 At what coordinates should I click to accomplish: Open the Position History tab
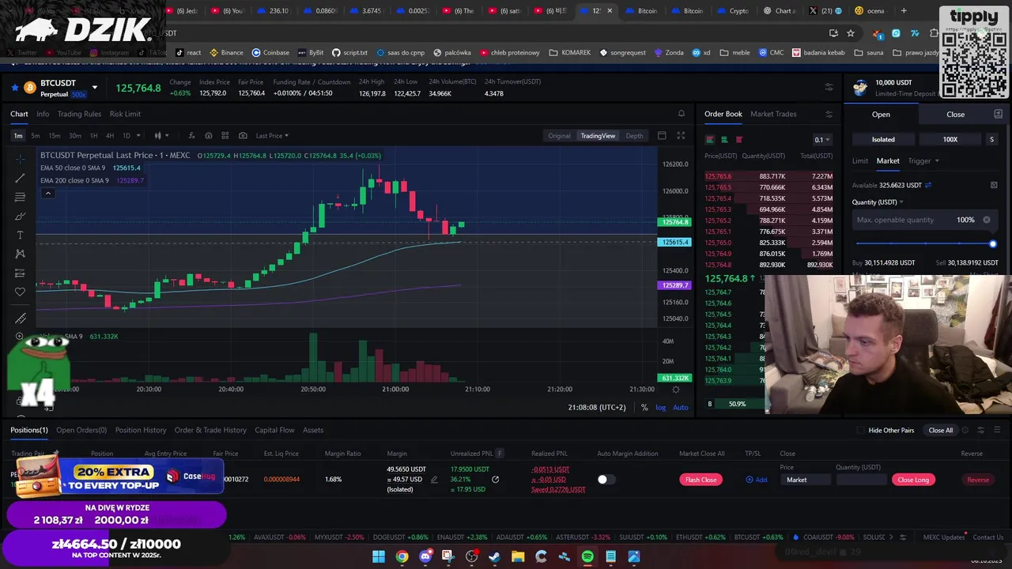pos(141,430)
